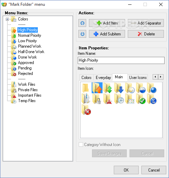Select the Approved label in the tree

coord(26,63)
